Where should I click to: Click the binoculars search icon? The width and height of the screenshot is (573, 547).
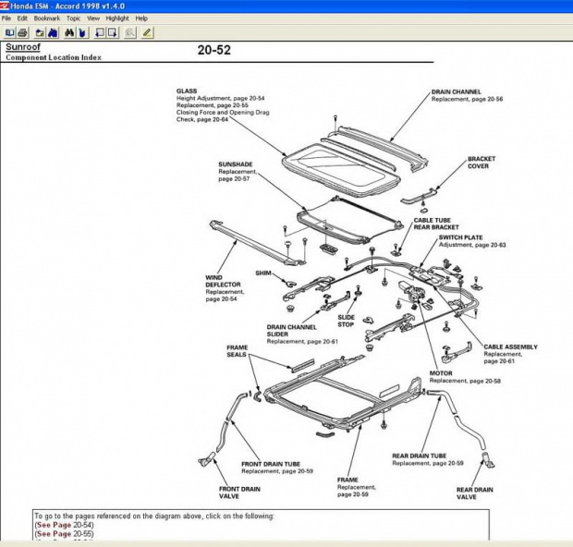point(69,33)
